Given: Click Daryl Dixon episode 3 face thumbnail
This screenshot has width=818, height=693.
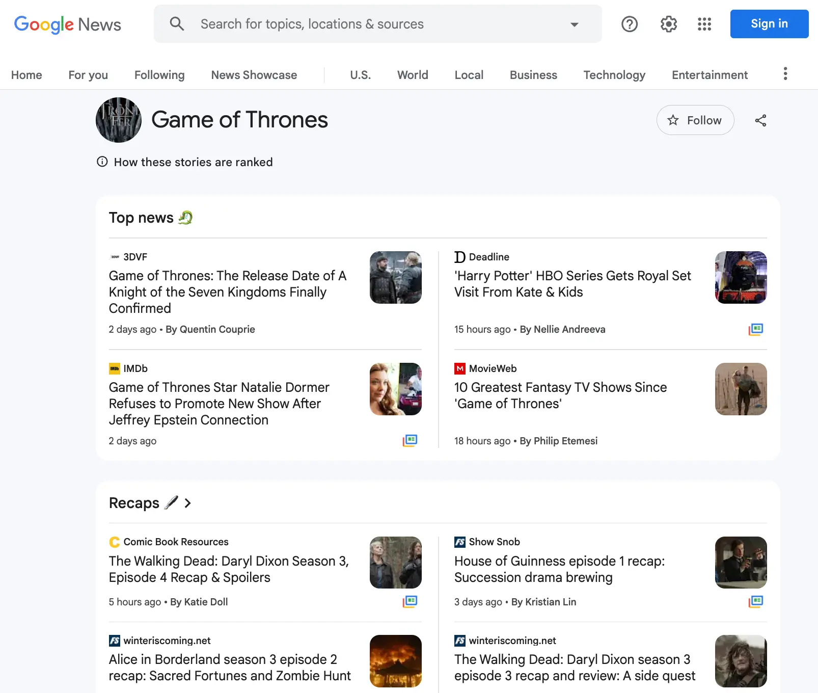Looking at the screenshot, I should tap(741, 661).
